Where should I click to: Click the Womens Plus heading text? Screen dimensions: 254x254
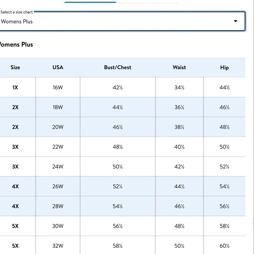16,44
